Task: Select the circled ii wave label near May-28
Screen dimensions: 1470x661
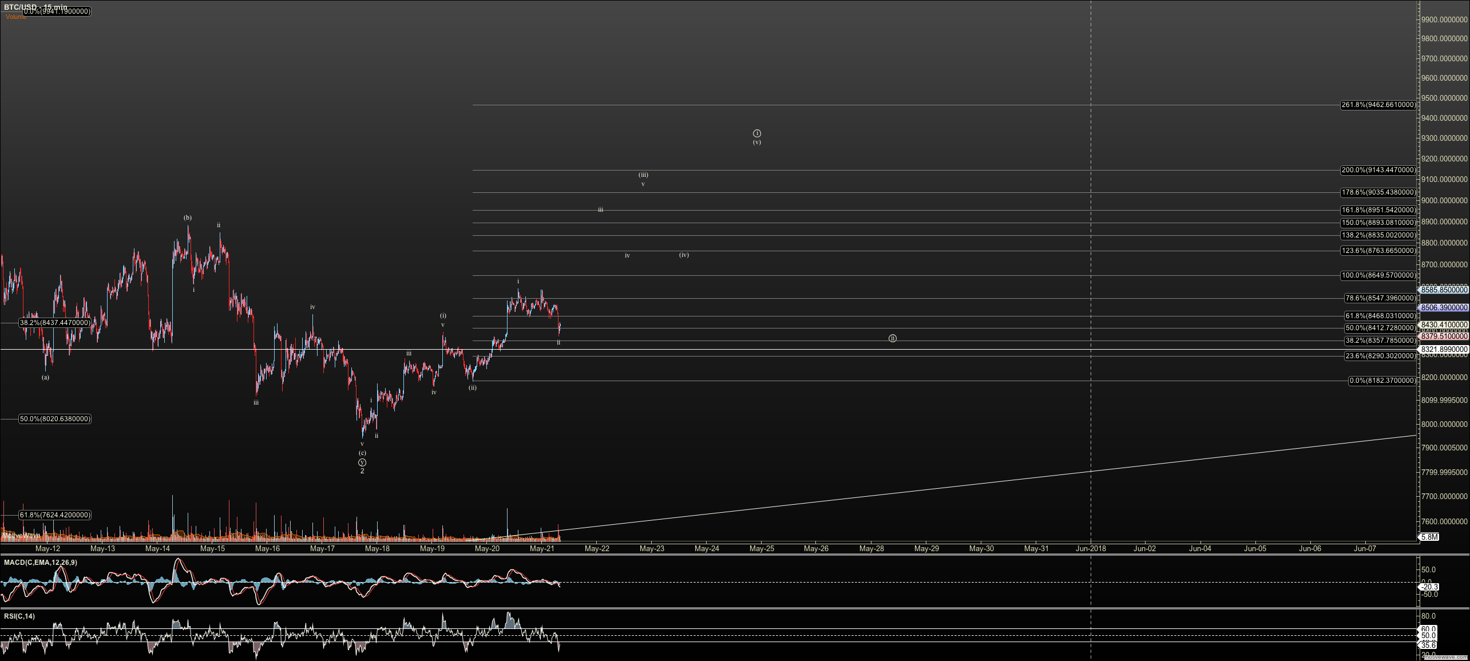Action: click(892, 338)
